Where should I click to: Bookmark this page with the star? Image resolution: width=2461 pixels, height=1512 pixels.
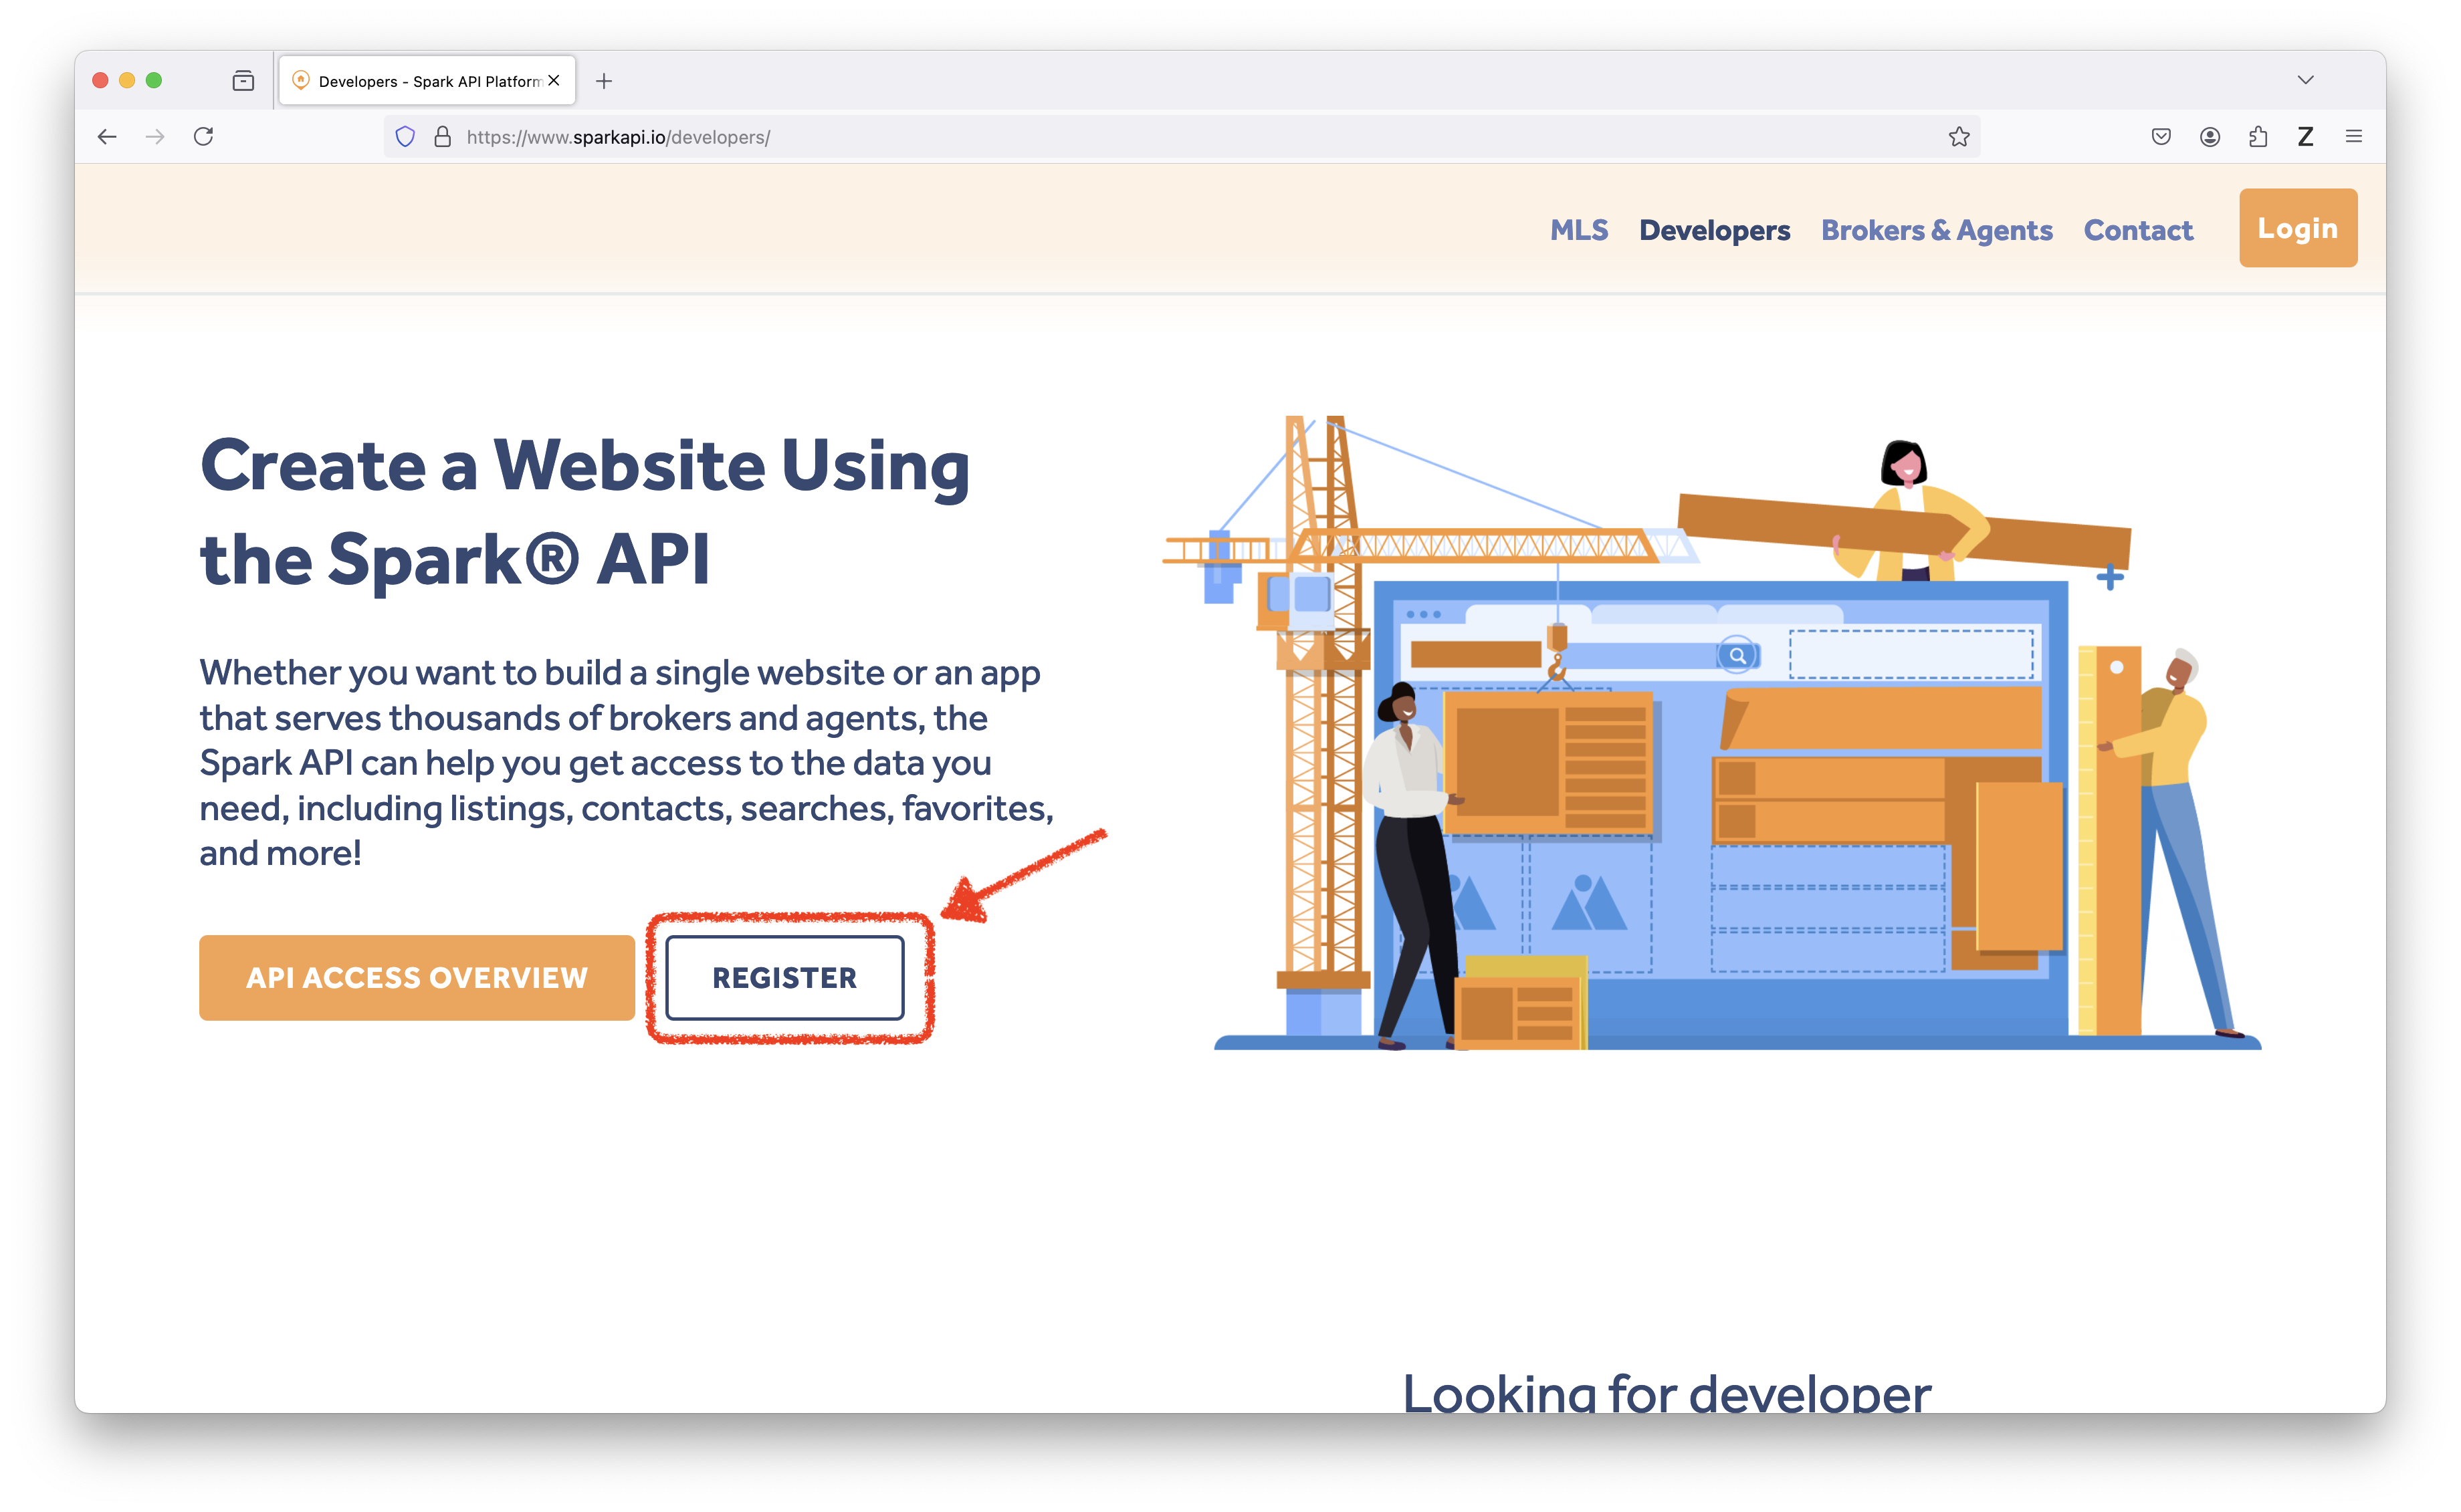pyautogui.click(x=1958, y=137)
